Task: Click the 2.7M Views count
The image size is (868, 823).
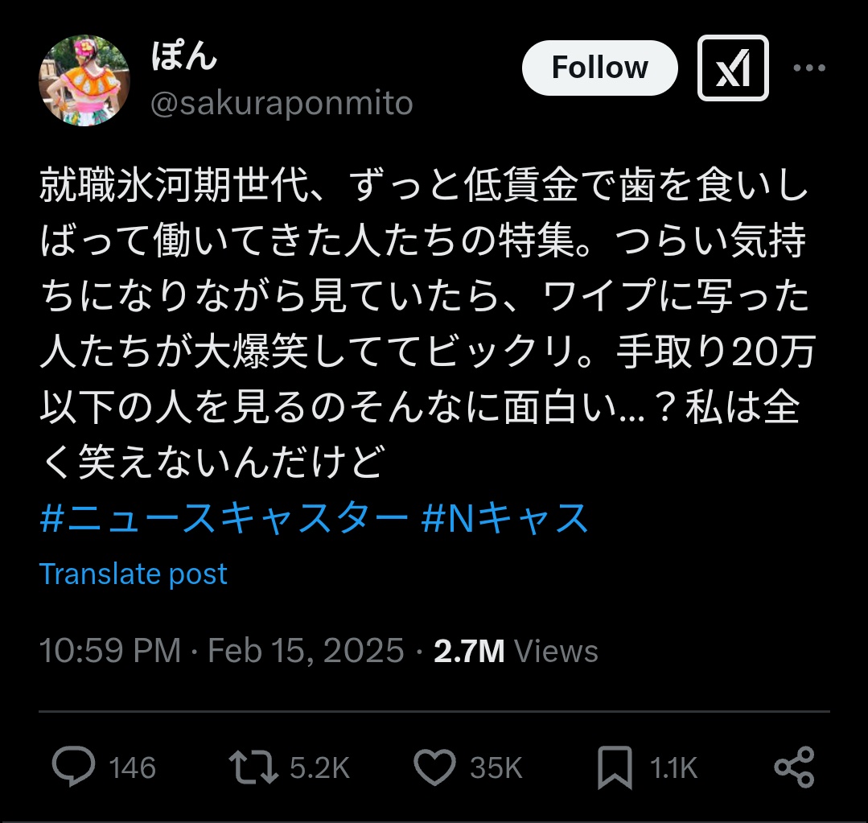Action: 516,650
